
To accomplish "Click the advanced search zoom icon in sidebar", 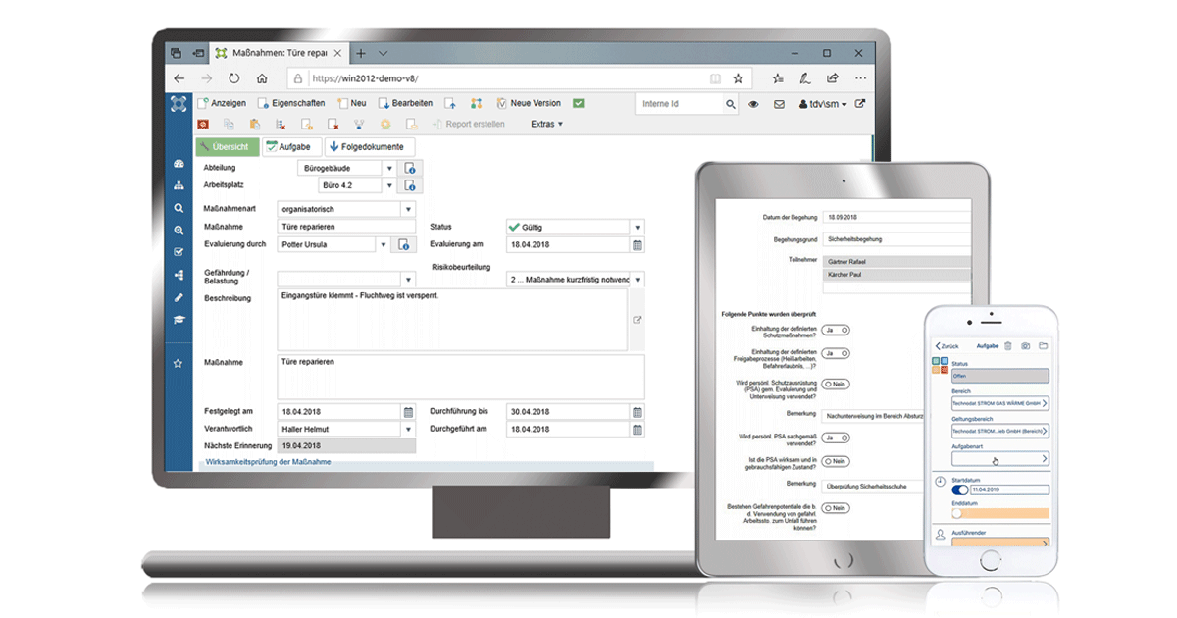I will pos(179,231).
